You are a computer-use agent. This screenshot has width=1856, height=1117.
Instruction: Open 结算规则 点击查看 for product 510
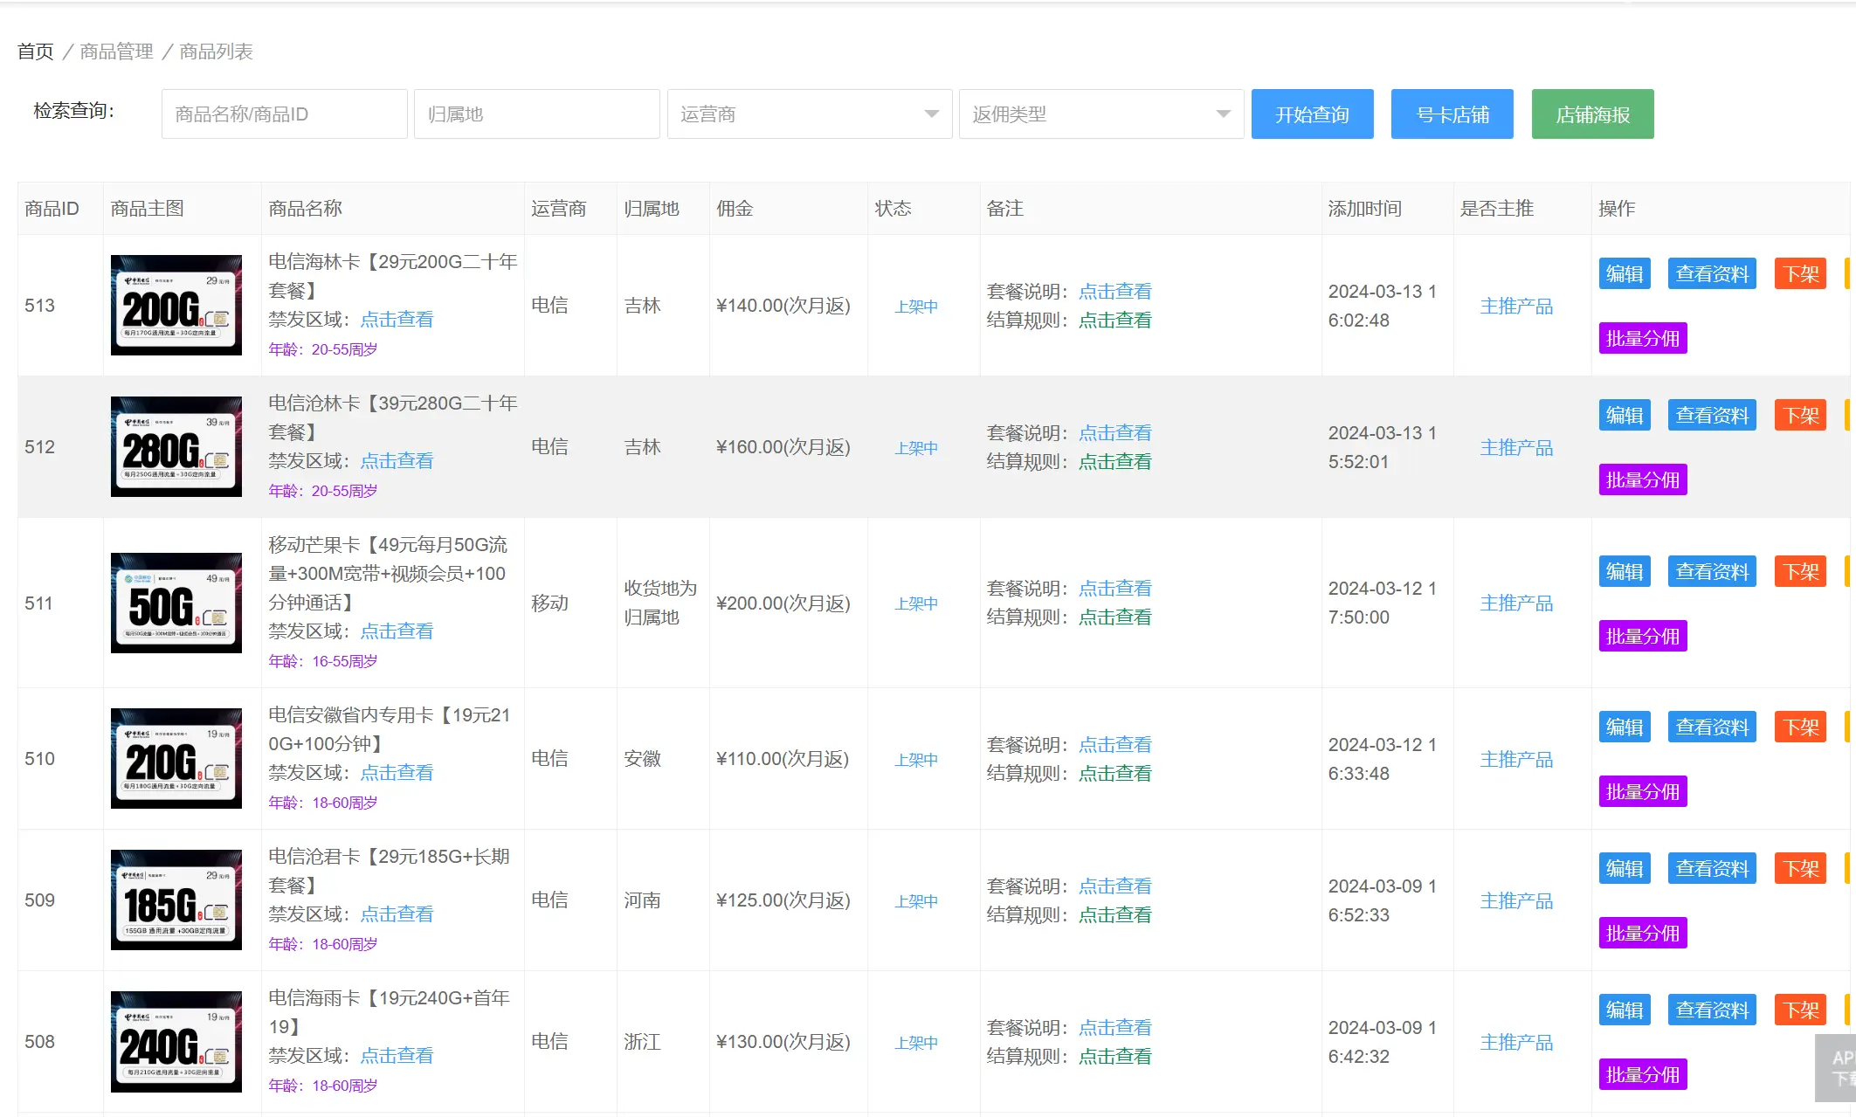(1114, 774)
